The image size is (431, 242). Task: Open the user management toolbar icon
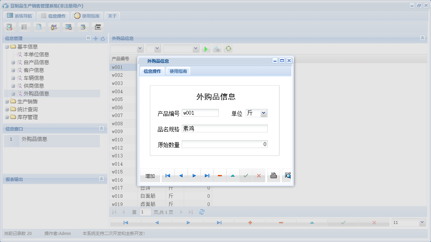click(x=54, y=27)
